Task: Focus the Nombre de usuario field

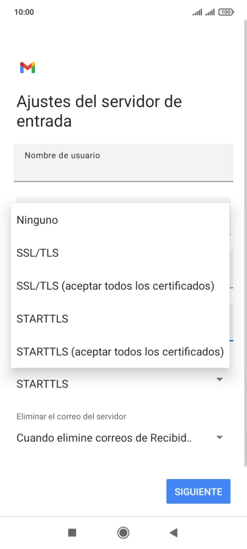Action: click(123, 163)
